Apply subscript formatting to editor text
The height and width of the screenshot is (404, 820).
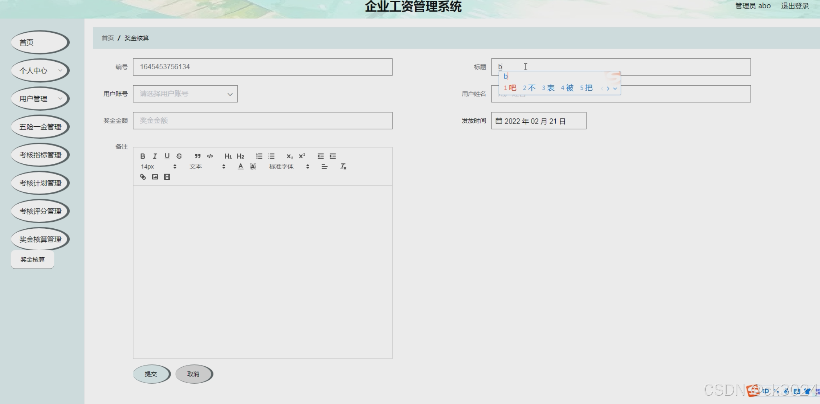[x=289, y=156]
